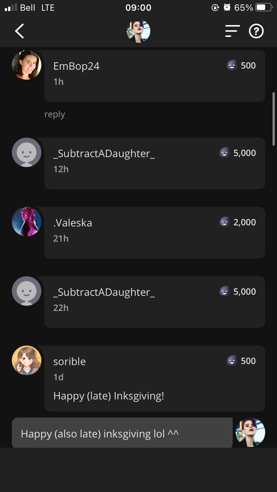277x492 pixels.
Task: Open the help question mark icon
Action: 256,31
